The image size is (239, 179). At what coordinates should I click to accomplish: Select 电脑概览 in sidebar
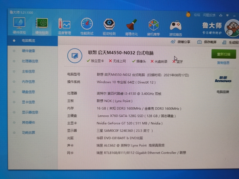[33, 41]
